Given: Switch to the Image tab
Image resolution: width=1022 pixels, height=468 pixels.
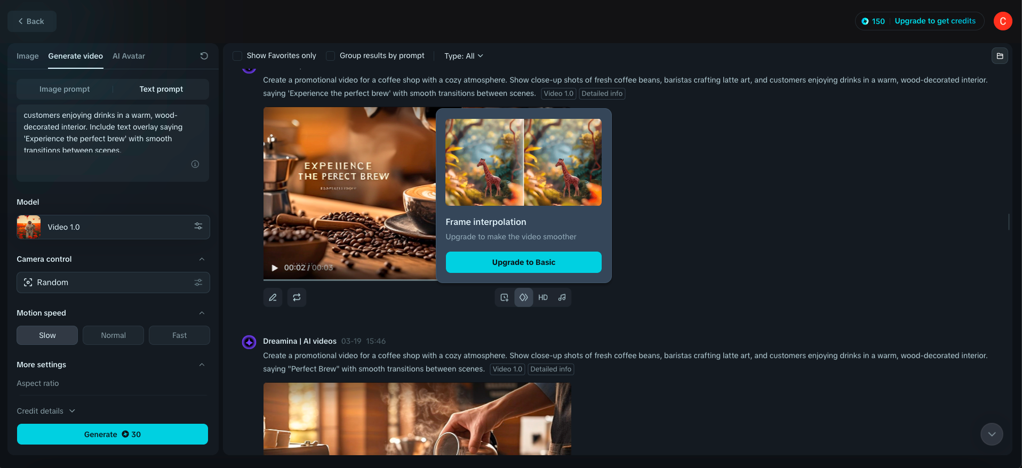Looking at the screenshot, I should 28,56.
